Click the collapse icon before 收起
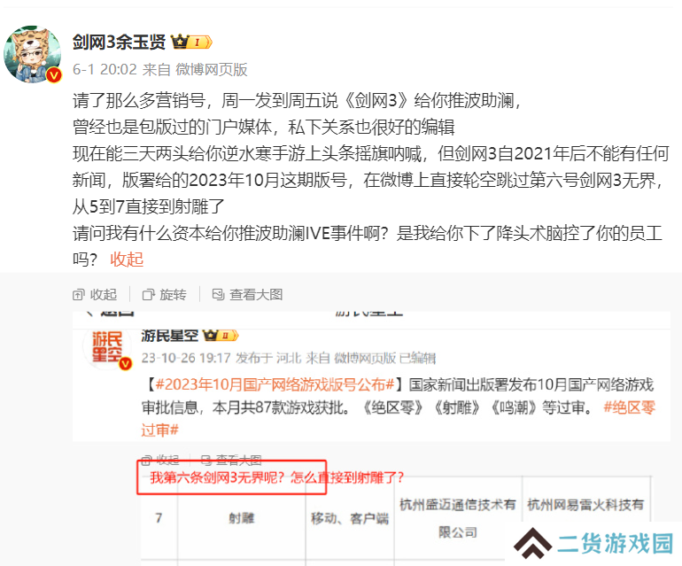This screenshot has height=566, width=682. click(78, 295)
